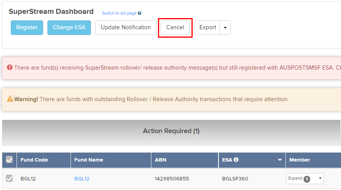Click Update Notification

coord(126,28)
